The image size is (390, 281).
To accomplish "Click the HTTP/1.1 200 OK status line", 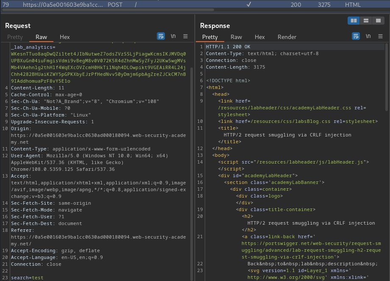I will [228, 47].
